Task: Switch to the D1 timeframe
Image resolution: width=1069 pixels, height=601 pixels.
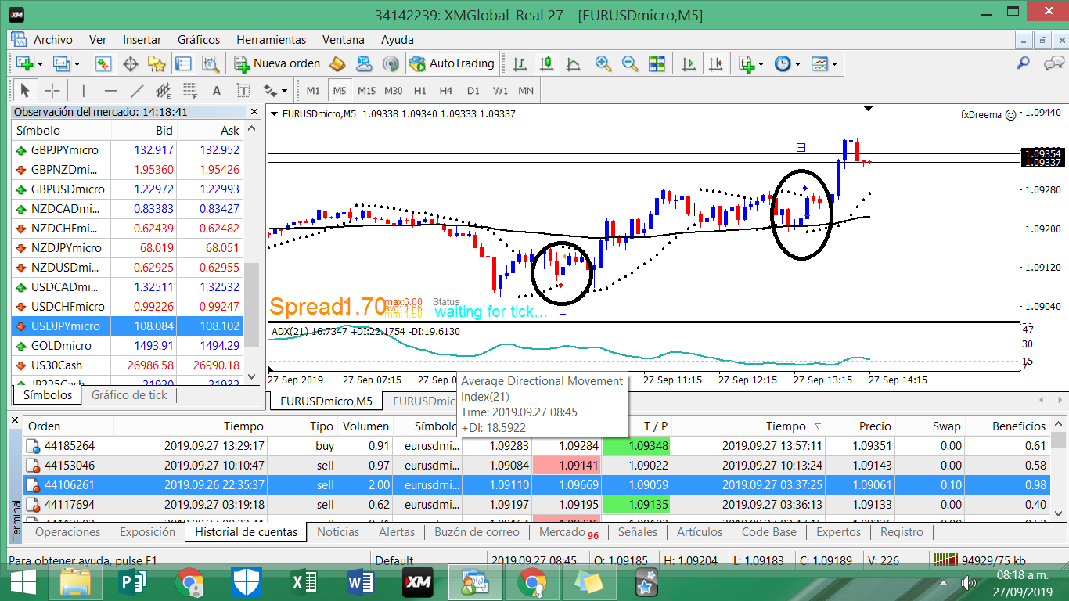Action: click(x=473, y=90)
